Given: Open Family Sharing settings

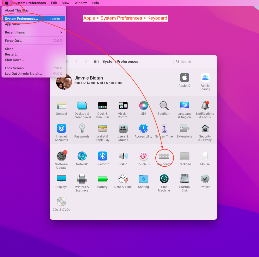Looking at the screenshot, I should point(205,82).
